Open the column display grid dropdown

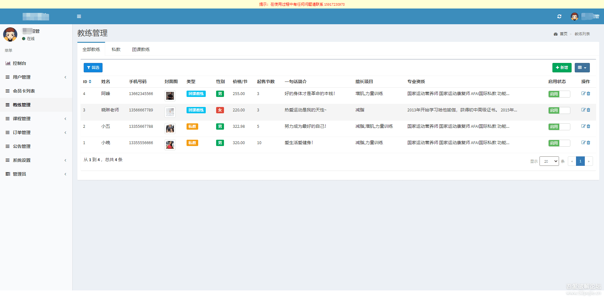[582, 68]
